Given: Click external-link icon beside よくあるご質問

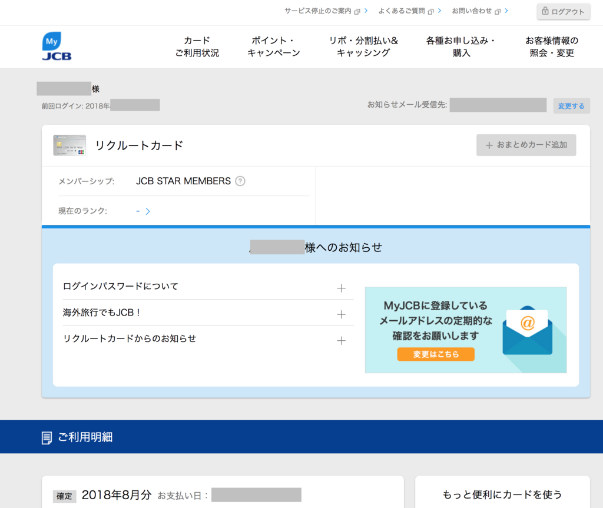Looking at the screenshot, I should (x=430, y=12).
